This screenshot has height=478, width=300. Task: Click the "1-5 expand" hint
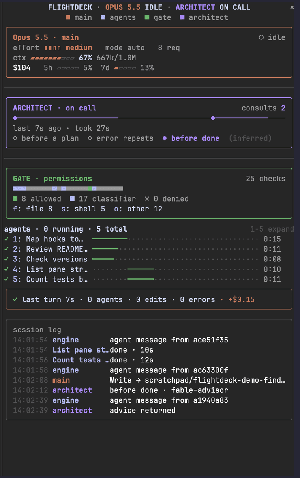coord(272,229)
